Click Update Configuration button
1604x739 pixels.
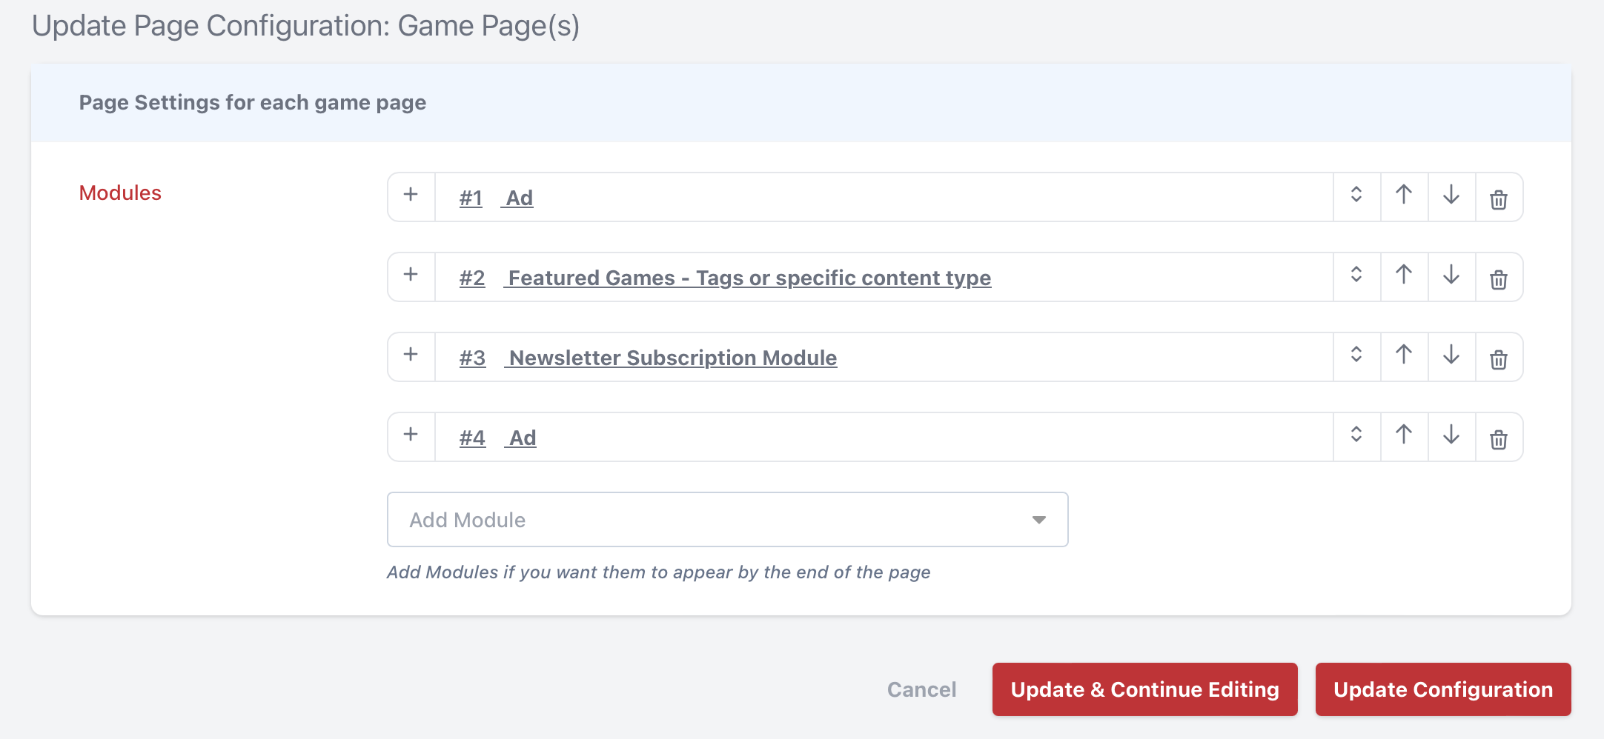[1442, 689]
